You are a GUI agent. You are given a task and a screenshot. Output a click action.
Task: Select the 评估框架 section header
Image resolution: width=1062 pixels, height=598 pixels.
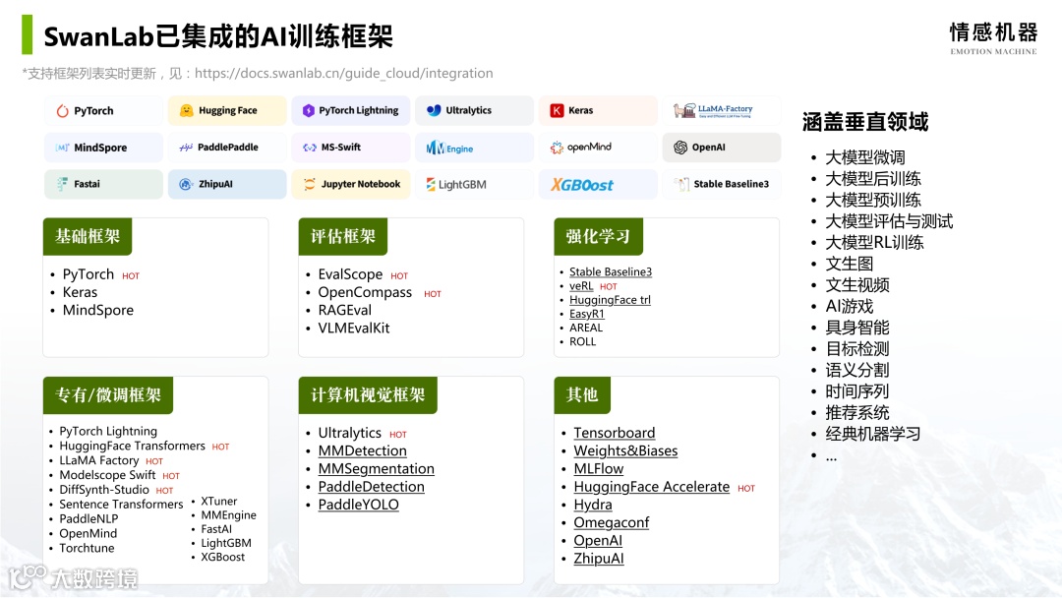point(343,236)
